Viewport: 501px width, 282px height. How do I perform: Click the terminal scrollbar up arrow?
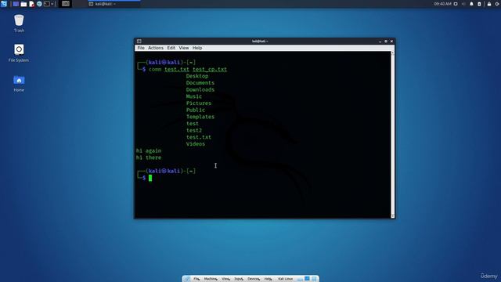point(393,53)
